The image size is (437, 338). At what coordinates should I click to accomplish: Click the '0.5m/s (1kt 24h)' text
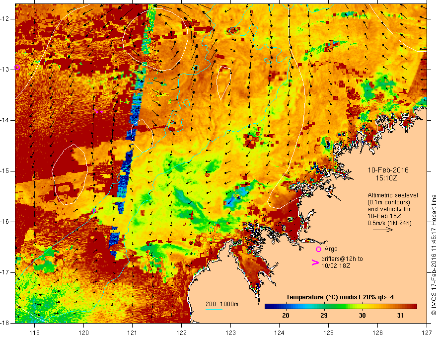[x=389, y=223]
